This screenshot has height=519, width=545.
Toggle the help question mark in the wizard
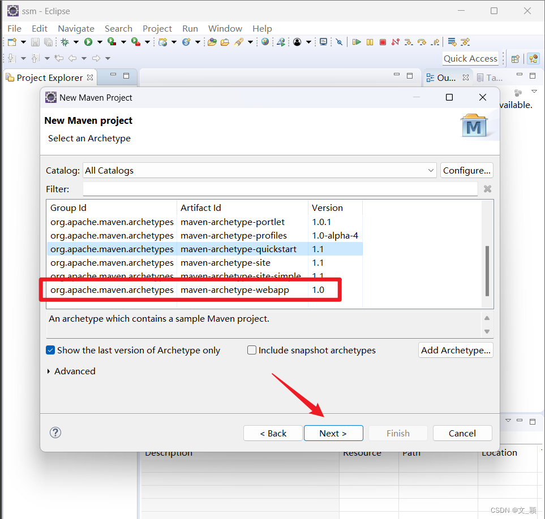(55, 432)
